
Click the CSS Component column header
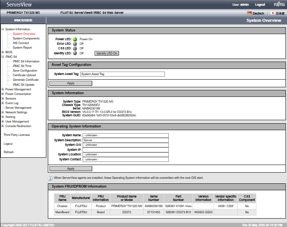click(x=247, y=198)
